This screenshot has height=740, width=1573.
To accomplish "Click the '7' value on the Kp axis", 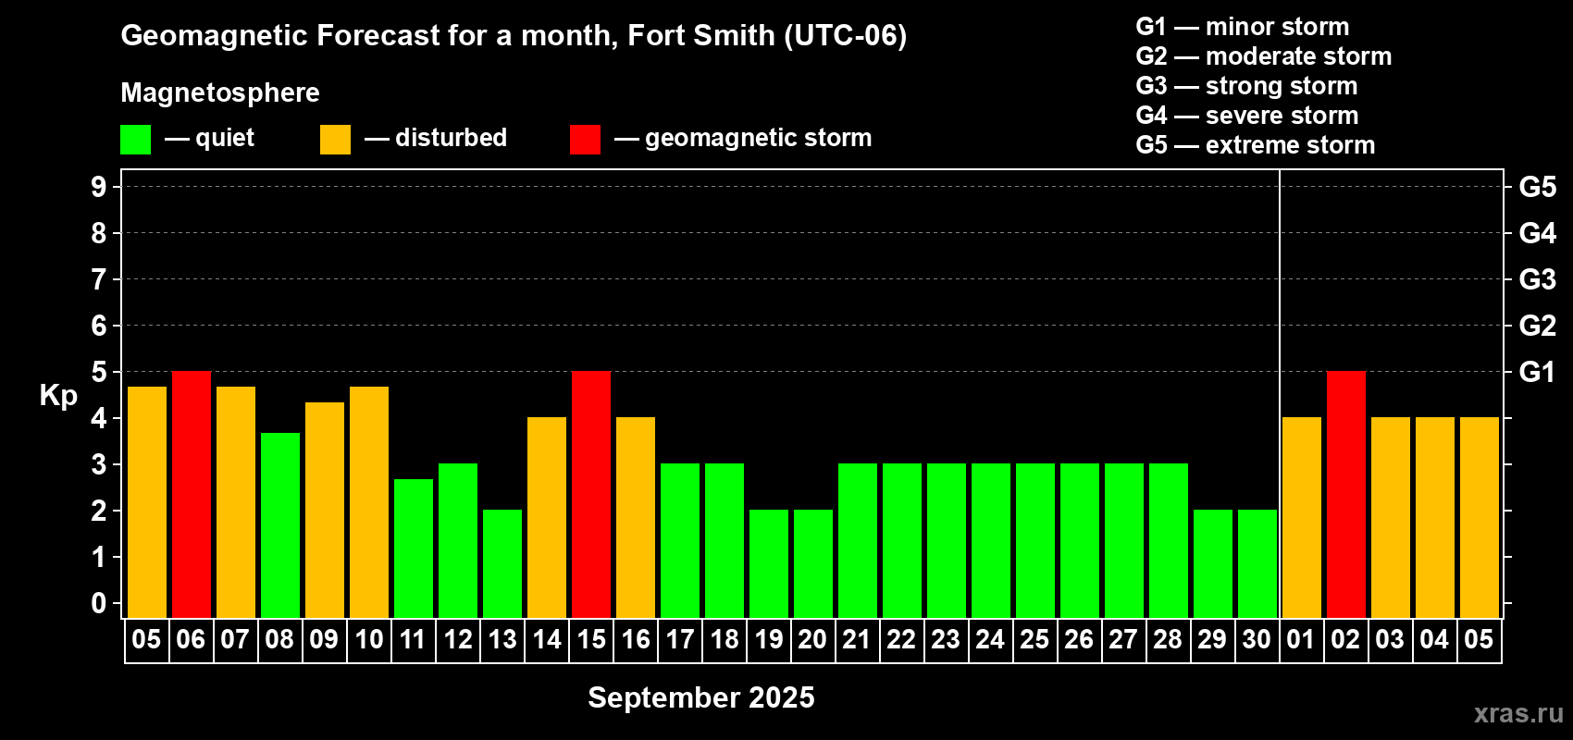I will coord(99,279).
